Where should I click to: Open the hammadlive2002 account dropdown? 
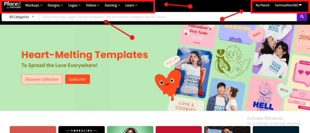tap(288, 5)
